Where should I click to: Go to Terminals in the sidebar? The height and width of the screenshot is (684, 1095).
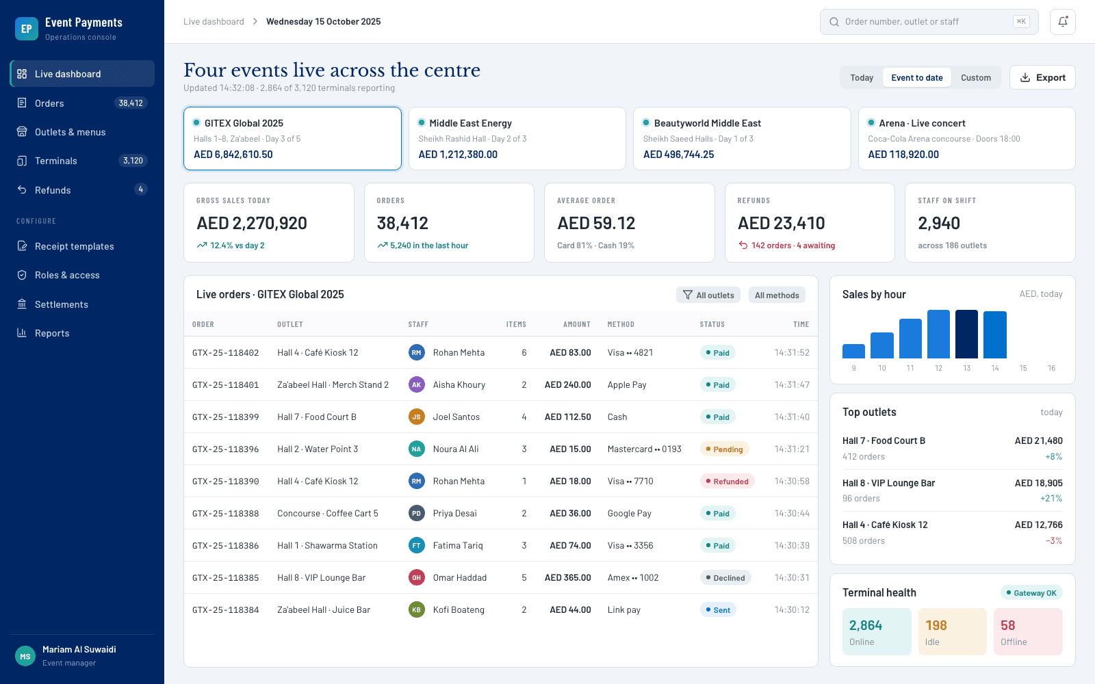click(x=82, y=161)
